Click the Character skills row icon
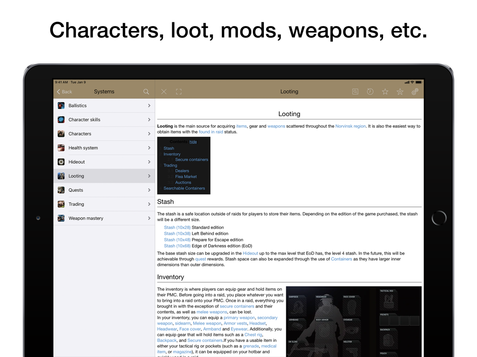The height and width of the screenshot is (357, 477). click(x=61, y=119)
